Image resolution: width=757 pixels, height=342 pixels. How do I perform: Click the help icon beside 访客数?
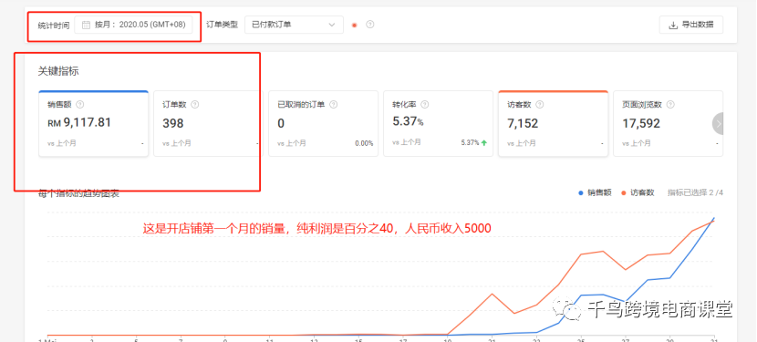point(540,104)
